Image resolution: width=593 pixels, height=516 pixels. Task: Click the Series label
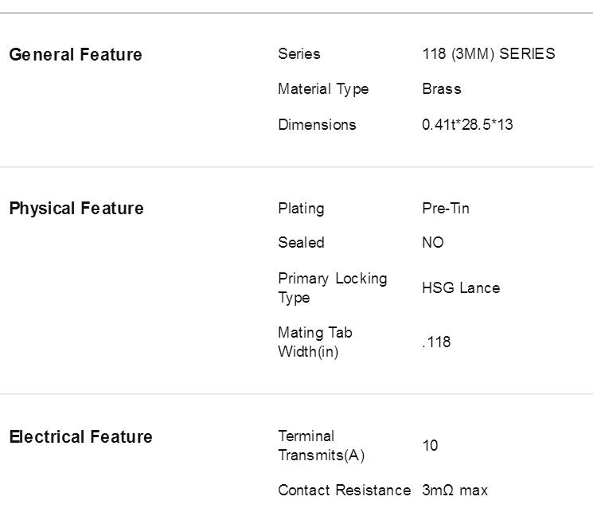299,53
